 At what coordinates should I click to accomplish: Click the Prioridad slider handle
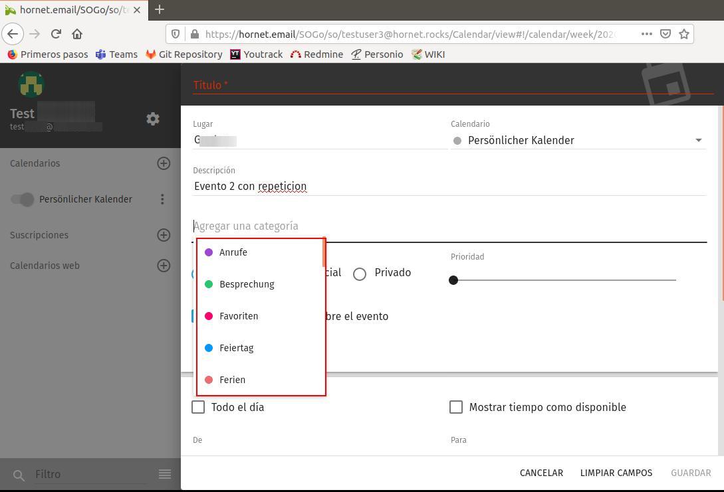[453, 280]
